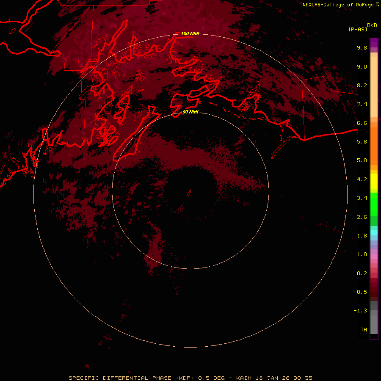The width and height of the screenshot is (381, 381).
Task: Click the 2.6 scale label
Action: (362, 217)
